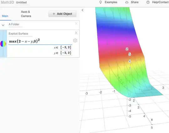Edit the x range [-2, 2] field
The height and width of the screenshot is (133, 169).
pyautogui.click(x=66, y=47)
